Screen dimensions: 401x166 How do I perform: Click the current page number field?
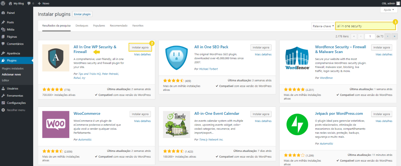(370, 36)
